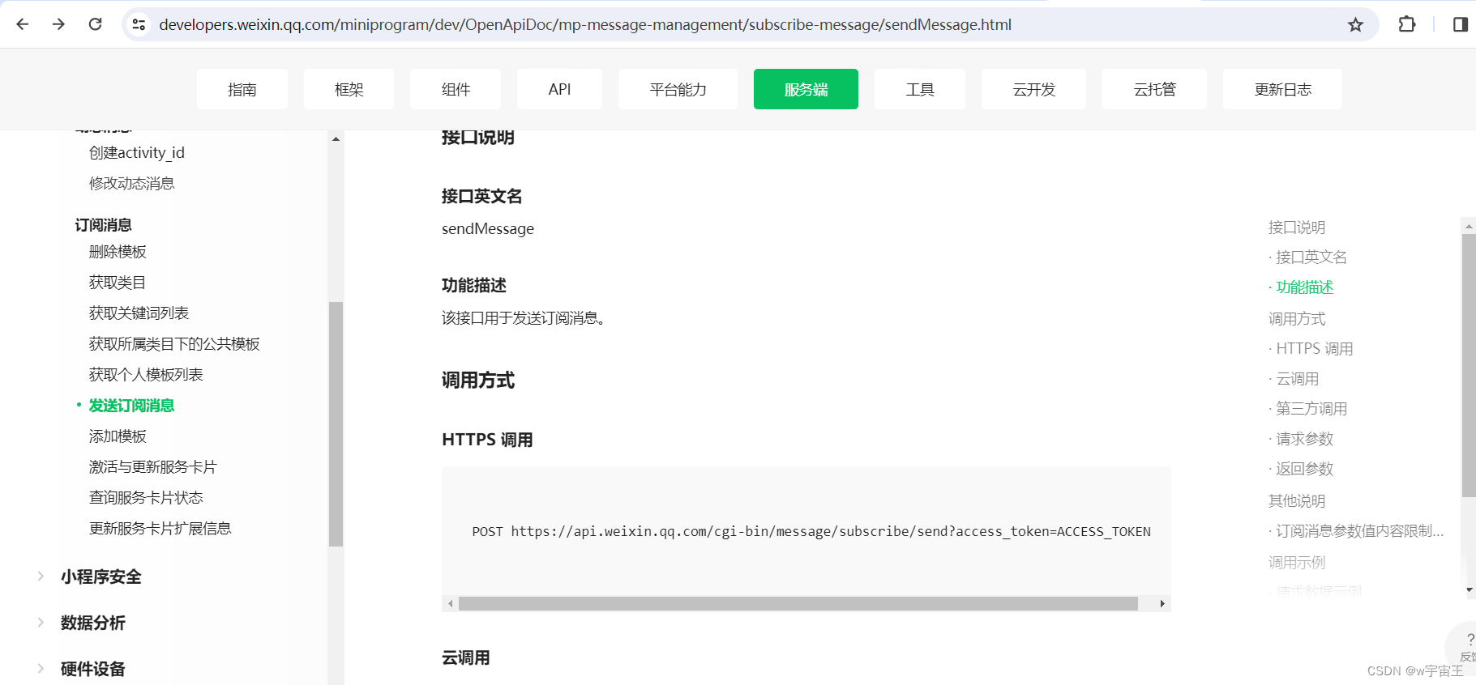Jump to 其他说明 in outline
1476x685 pixels.
point(1297,501)
